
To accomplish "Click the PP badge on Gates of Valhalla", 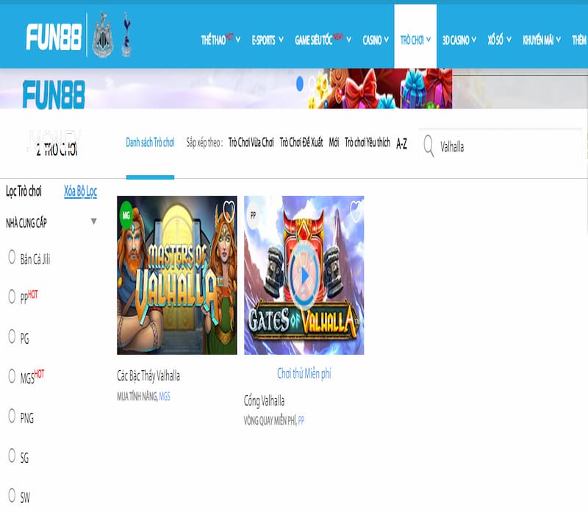I will click(x=253, y=216).
